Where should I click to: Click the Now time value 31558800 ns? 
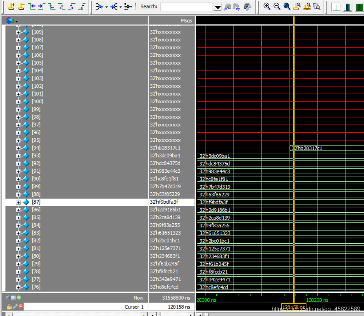pyautogui.click(x=176, y=298)
